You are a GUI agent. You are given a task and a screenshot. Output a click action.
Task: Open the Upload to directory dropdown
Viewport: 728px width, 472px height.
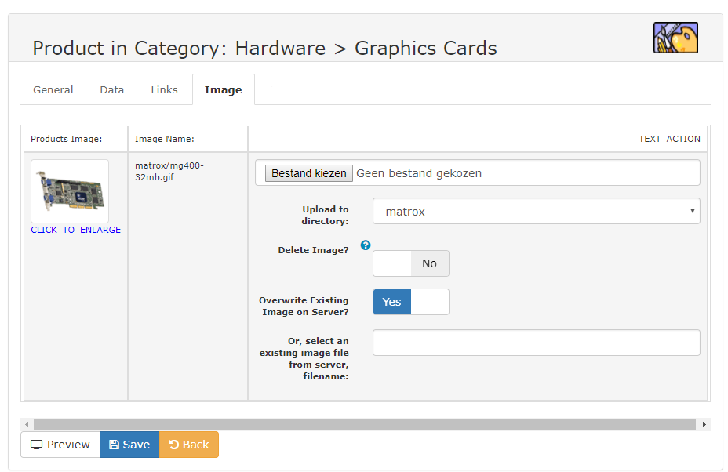point(536,212)
